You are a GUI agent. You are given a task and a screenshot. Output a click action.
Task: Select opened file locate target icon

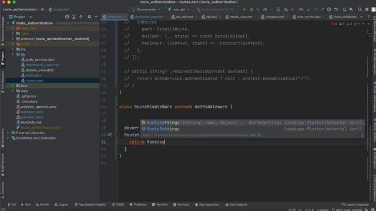click(x=67, y=17)
